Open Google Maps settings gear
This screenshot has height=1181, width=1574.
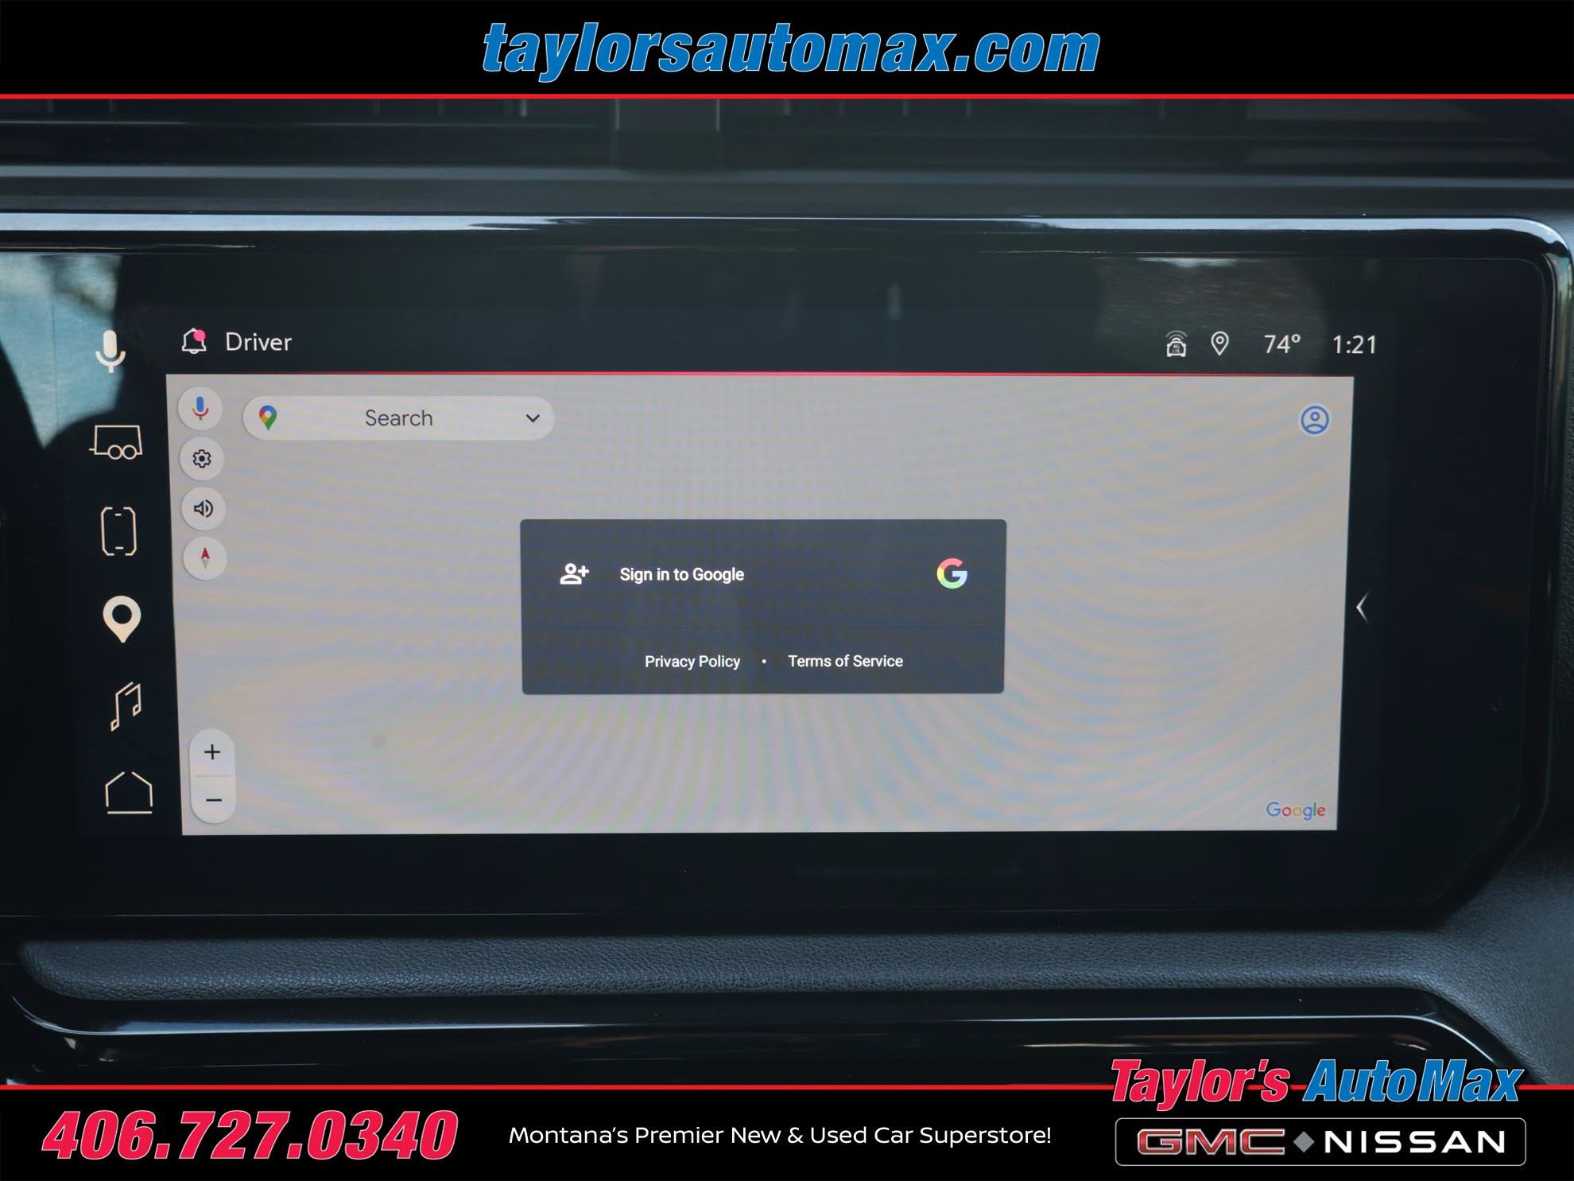[x=202, y=459]
